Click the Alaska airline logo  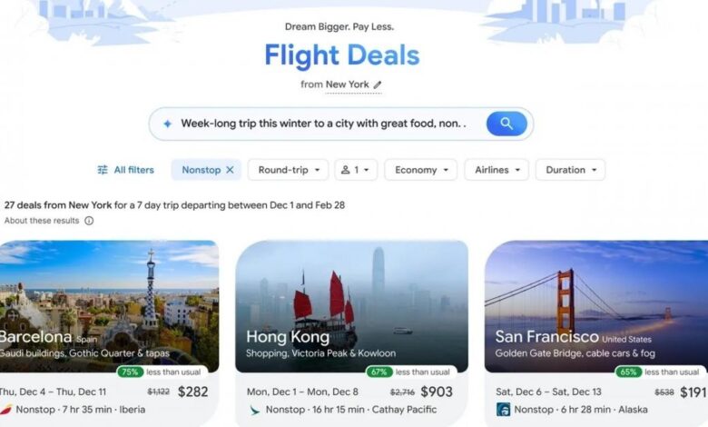(503, 410)
